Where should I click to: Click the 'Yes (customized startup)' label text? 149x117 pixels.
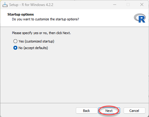[36, 41]
